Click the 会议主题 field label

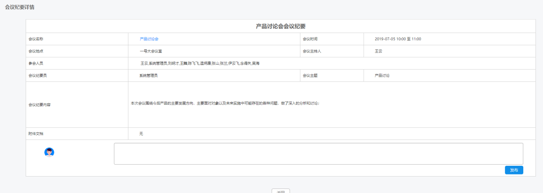click(310, 76)
